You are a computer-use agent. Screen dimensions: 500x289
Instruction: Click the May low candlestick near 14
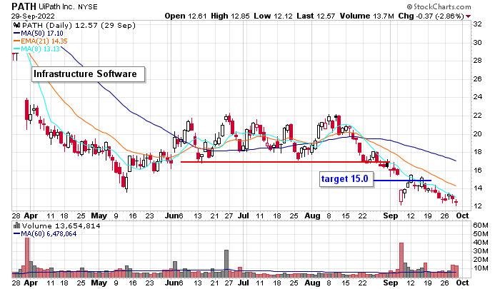tap(126, 182)
